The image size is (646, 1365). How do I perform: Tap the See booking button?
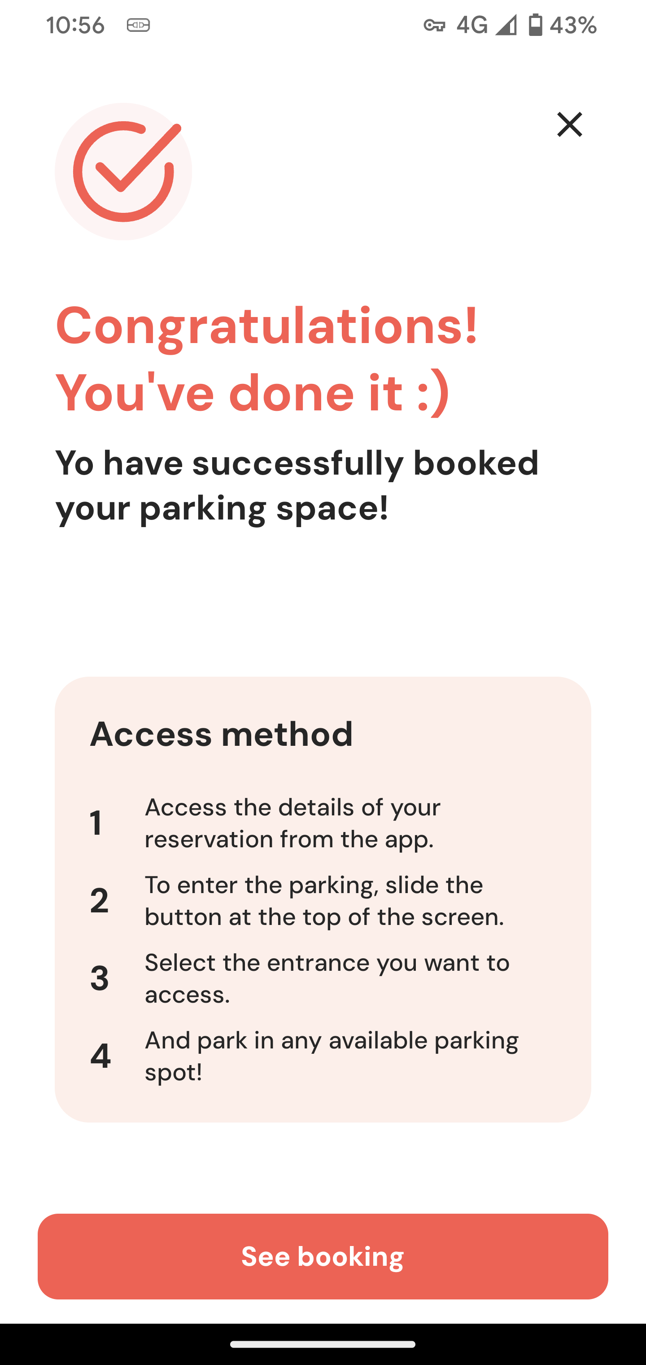[x=323, y=1256]
